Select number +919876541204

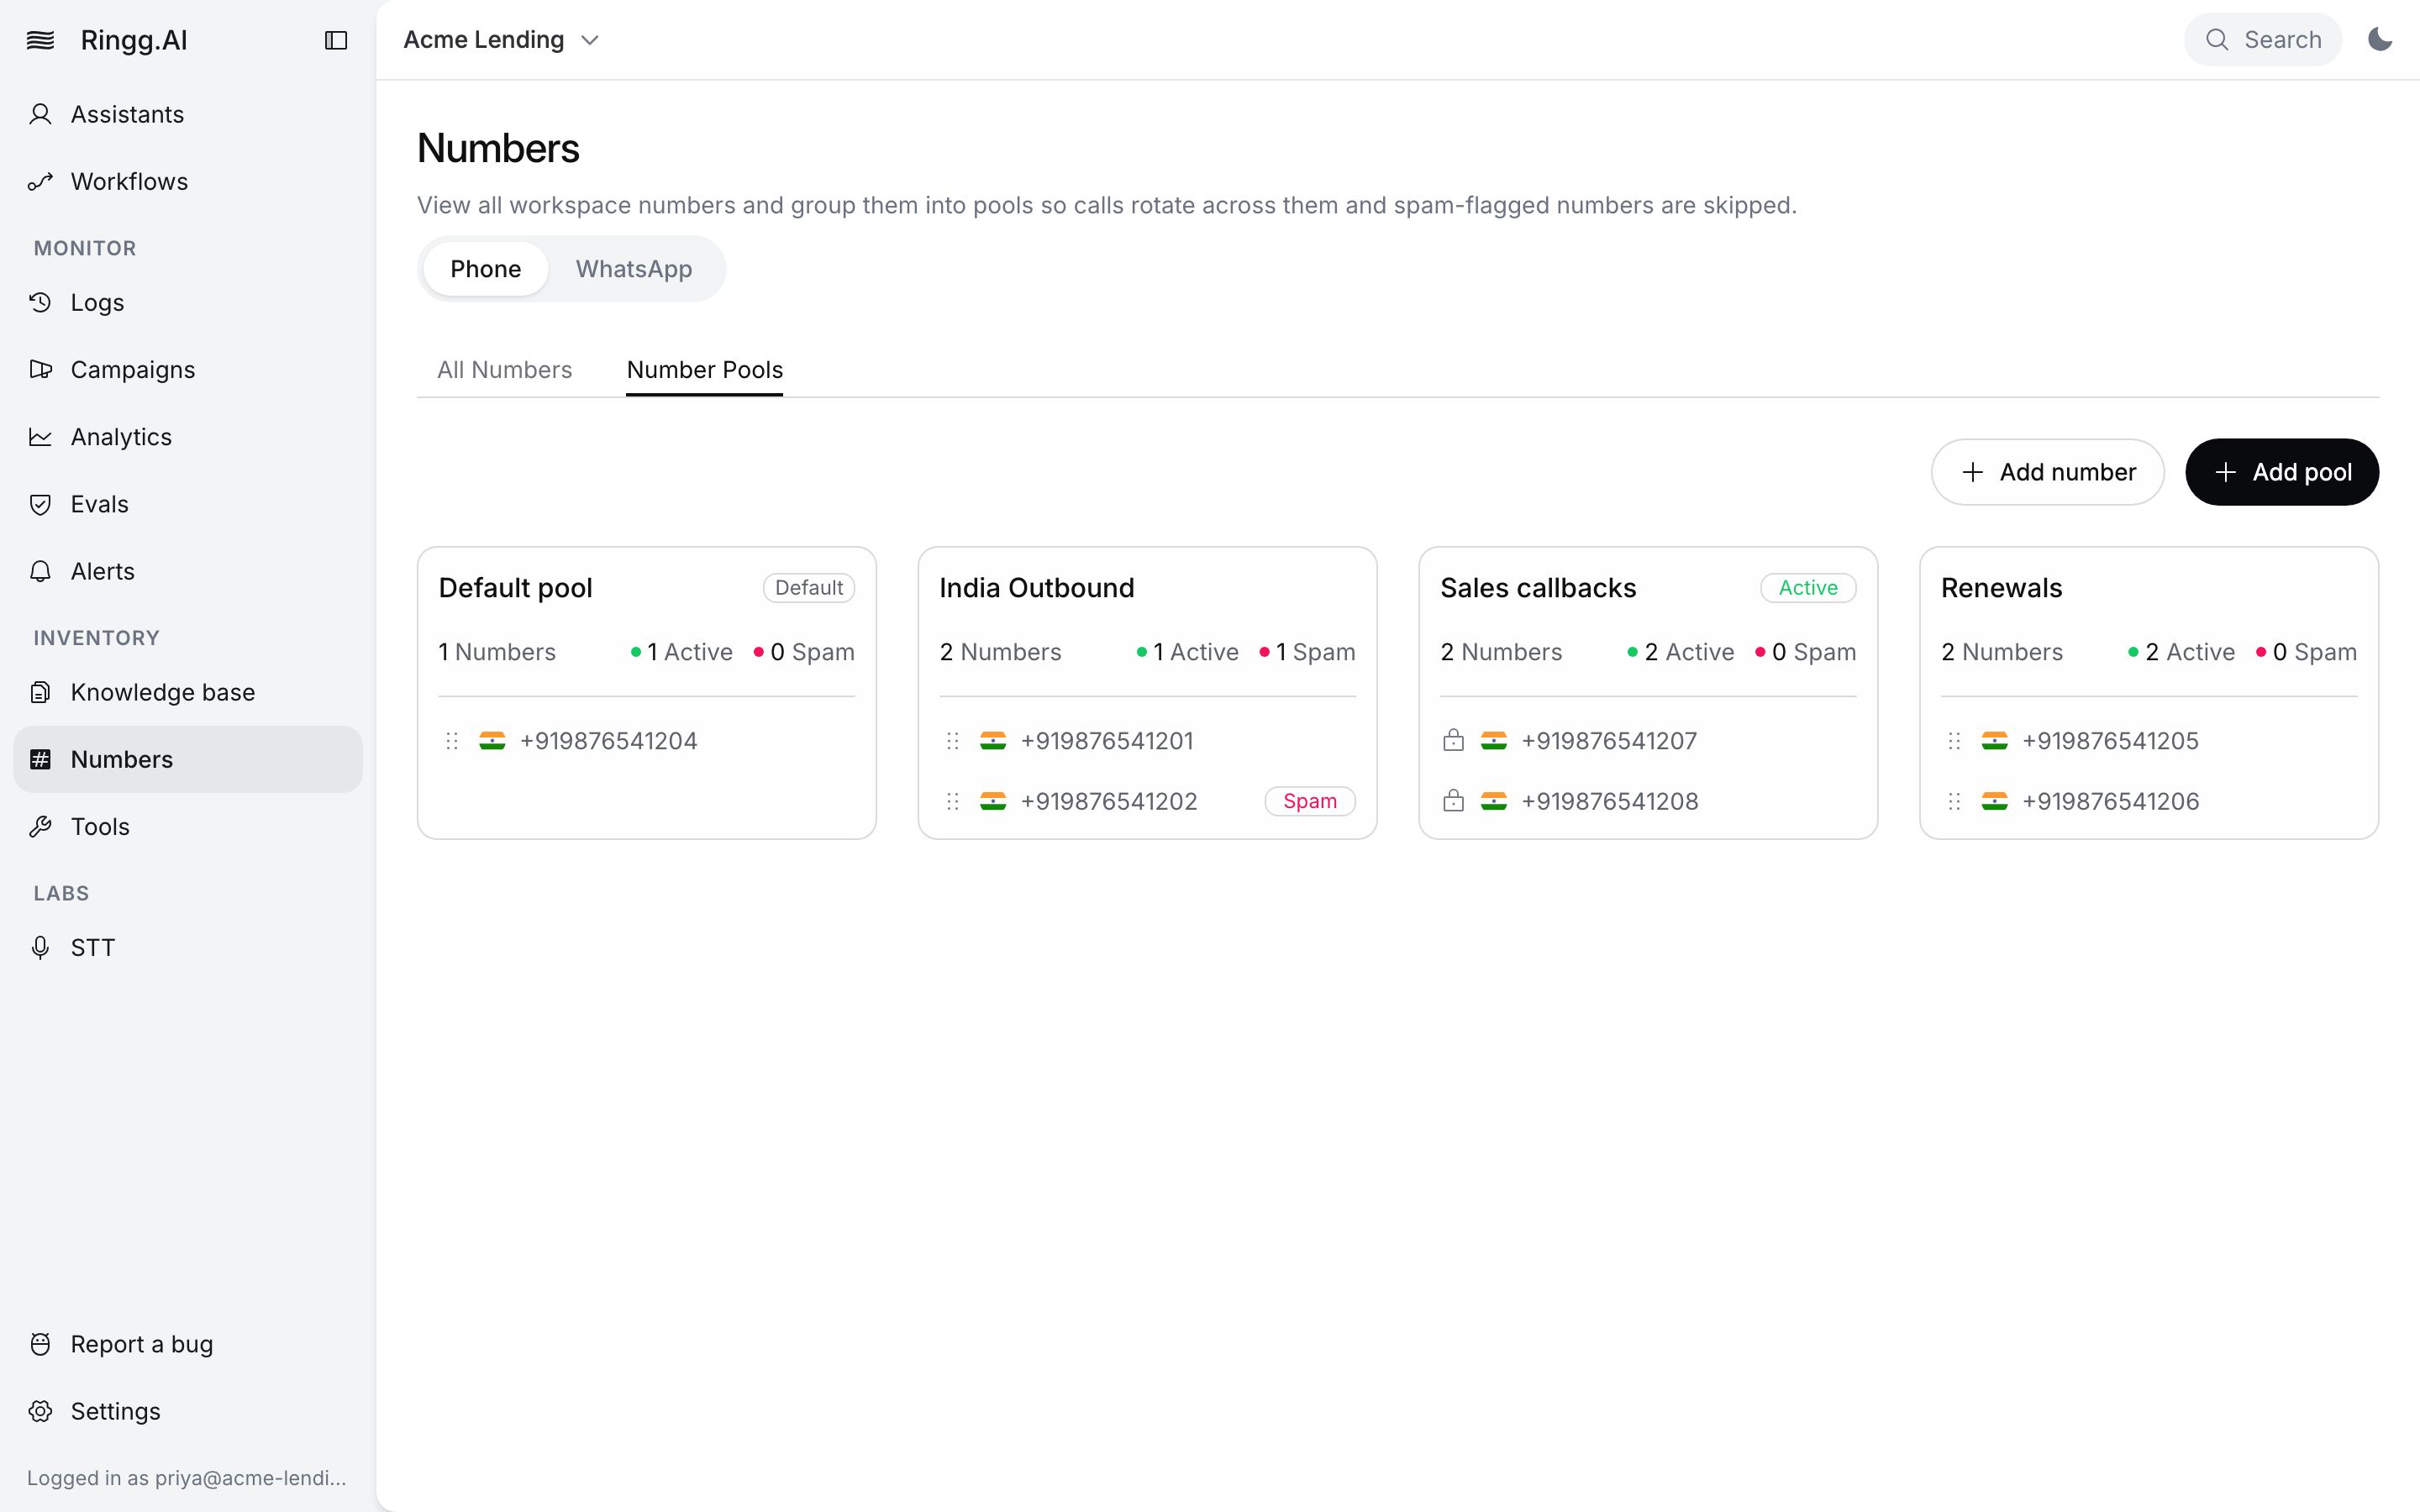click(608, 741)
